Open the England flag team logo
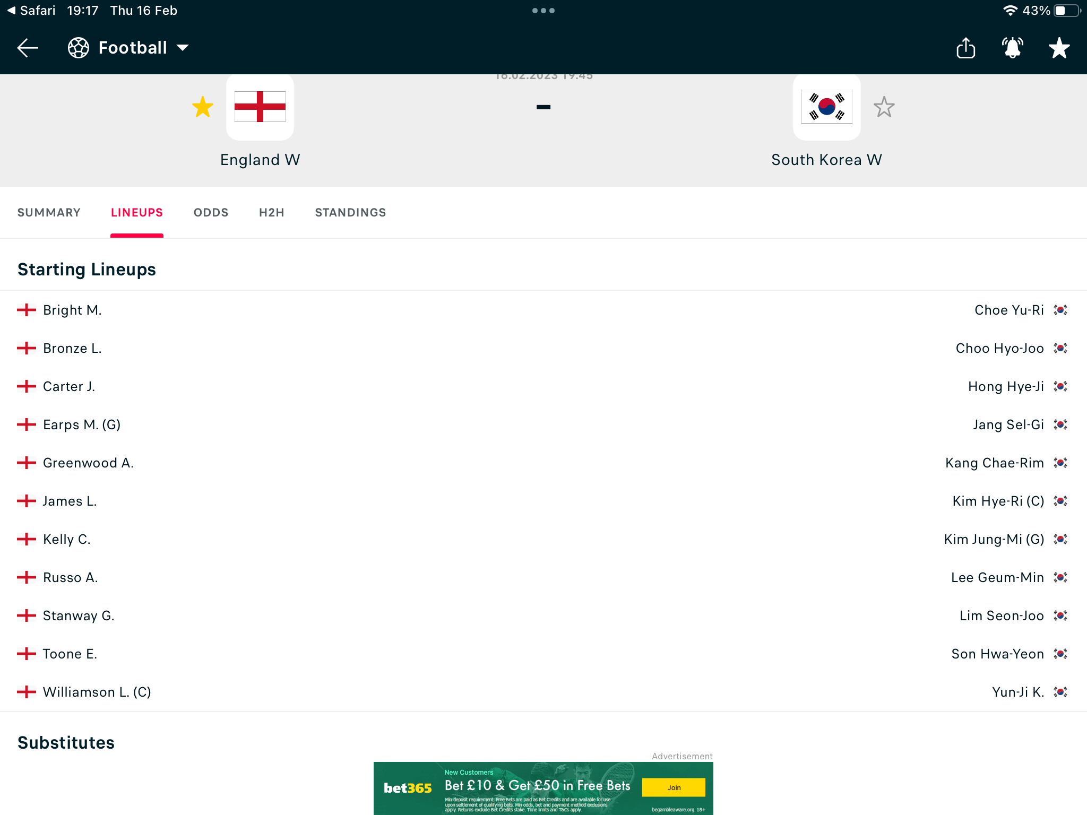 260,107
